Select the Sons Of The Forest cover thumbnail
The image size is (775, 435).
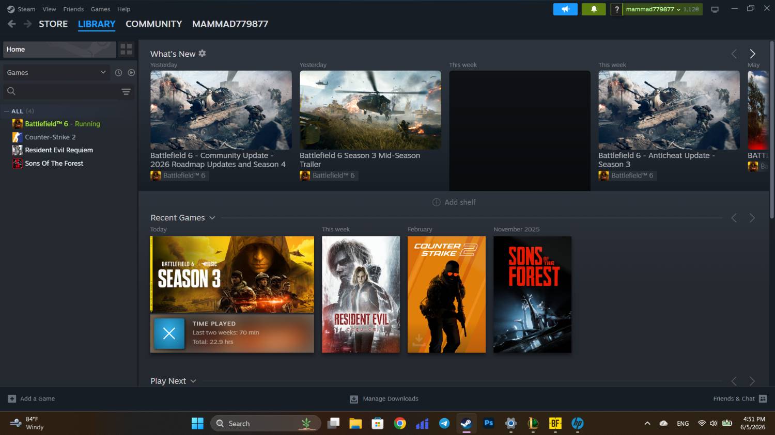point(532,295)
